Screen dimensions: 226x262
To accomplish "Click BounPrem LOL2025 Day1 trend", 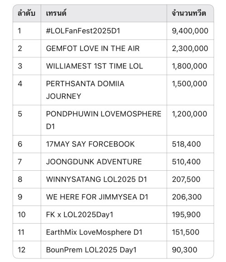I will (x=91, y=250).
